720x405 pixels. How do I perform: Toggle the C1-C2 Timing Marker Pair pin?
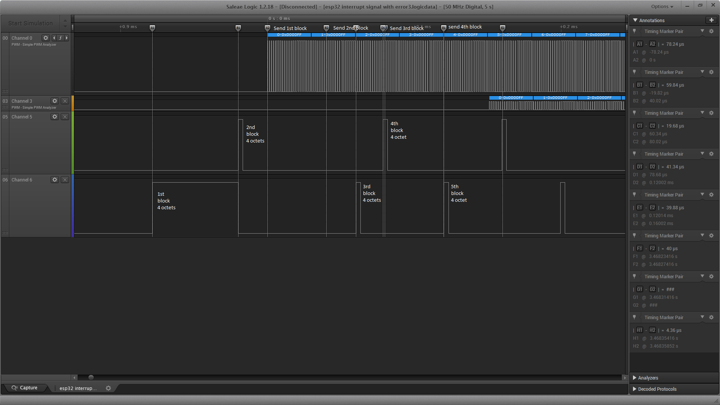point(634,113)
